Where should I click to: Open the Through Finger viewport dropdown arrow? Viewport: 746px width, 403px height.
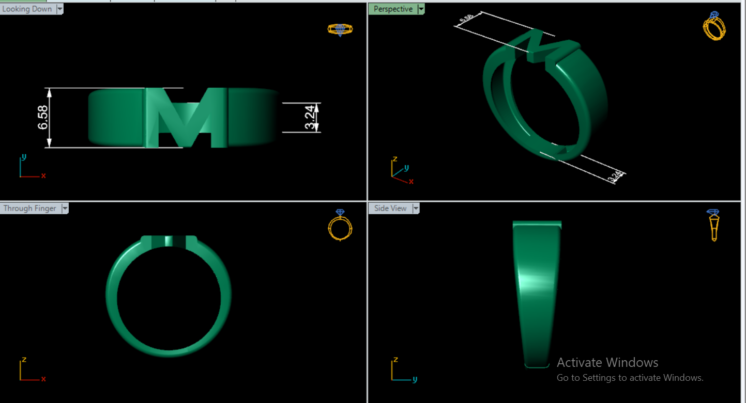65,208
